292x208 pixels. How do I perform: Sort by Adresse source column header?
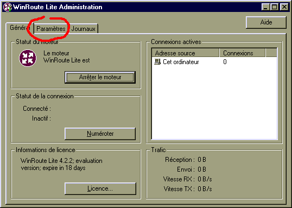(186, 53)
